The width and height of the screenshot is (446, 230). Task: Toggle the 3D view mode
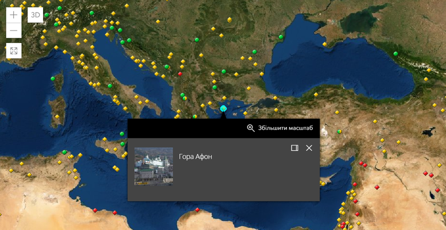pos(36,15)
